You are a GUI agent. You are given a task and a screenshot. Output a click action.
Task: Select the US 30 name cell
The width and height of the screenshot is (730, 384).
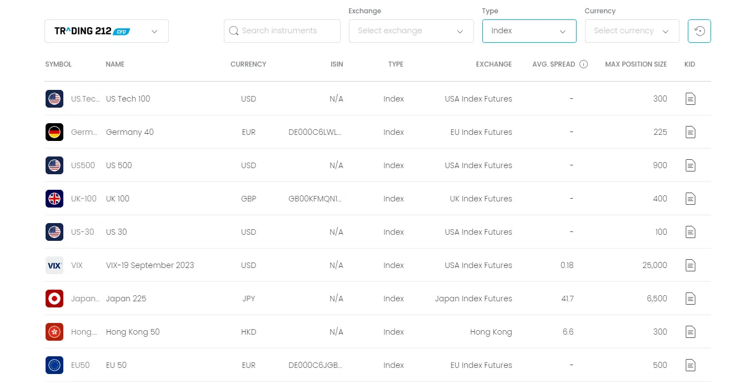[116, 232]
